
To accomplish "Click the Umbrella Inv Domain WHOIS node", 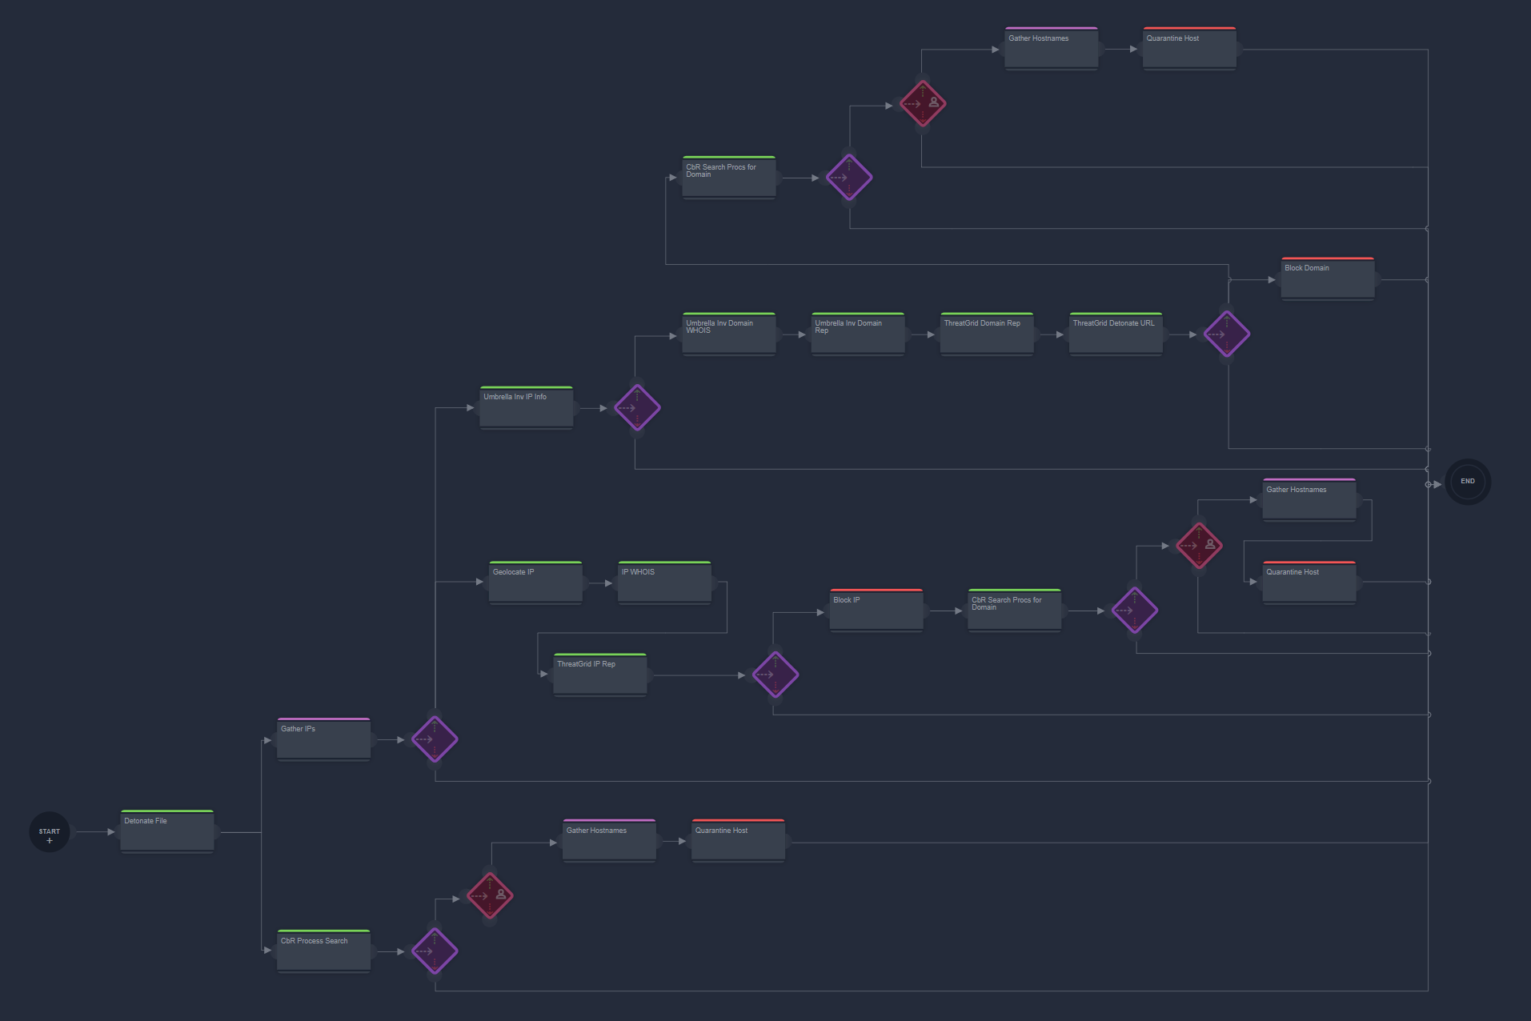I will click(728, 333).
